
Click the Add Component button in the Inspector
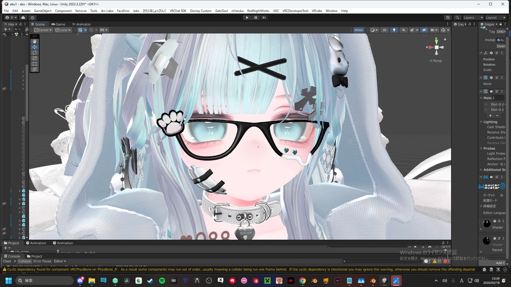coord(502,263)
